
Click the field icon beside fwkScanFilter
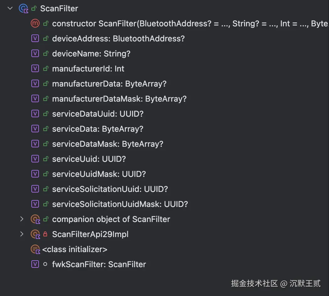[x=35, y=264]
